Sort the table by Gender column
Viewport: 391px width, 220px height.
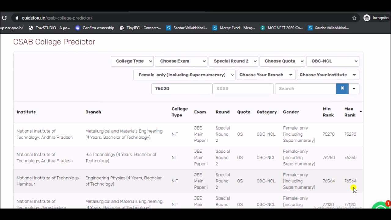pos(291,112)
